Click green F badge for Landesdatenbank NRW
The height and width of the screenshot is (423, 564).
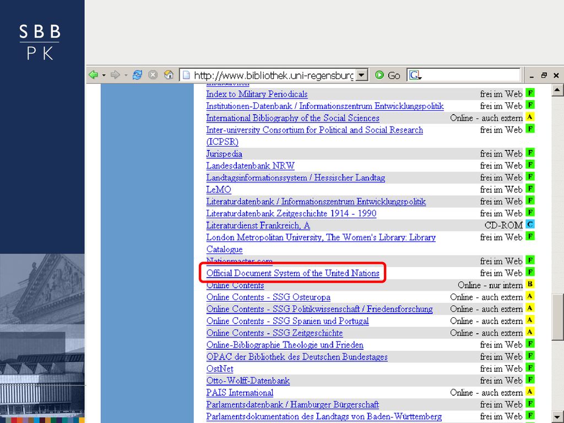click(530, 164)
